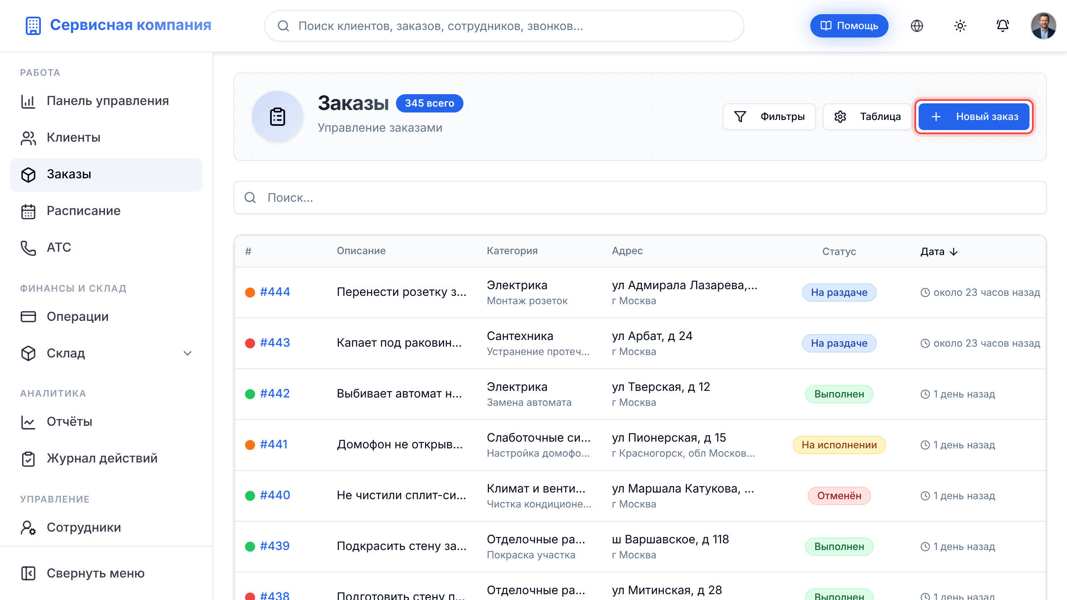1067x600 pixels.
Task: Sort by the Дата column header
Action: pos(939,252)
